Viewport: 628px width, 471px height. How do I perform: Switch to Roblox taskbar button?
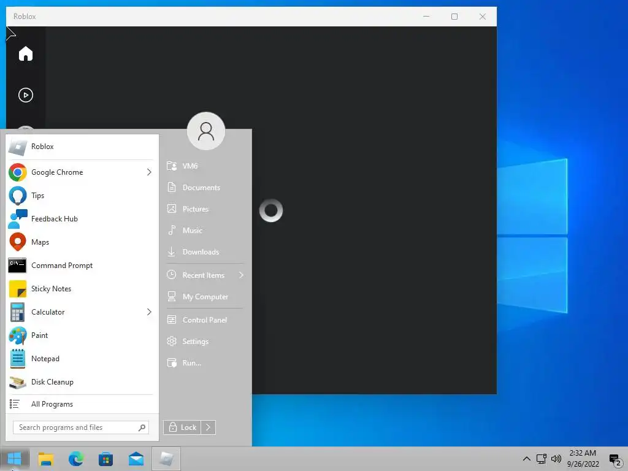[166, 459]
